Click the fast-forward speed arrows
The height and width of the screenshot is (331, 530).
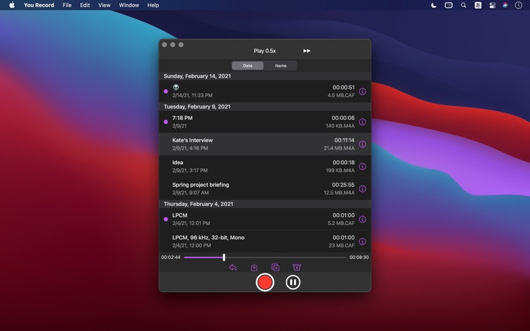[x=307, y=51]
